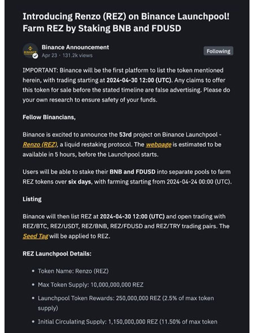Image resolution: width=254 pixels, height=333 pixels.
Task: Select the Token Name: Renzo (REZ) bullet
Action: pyautogui.click(x=73, y=271)
